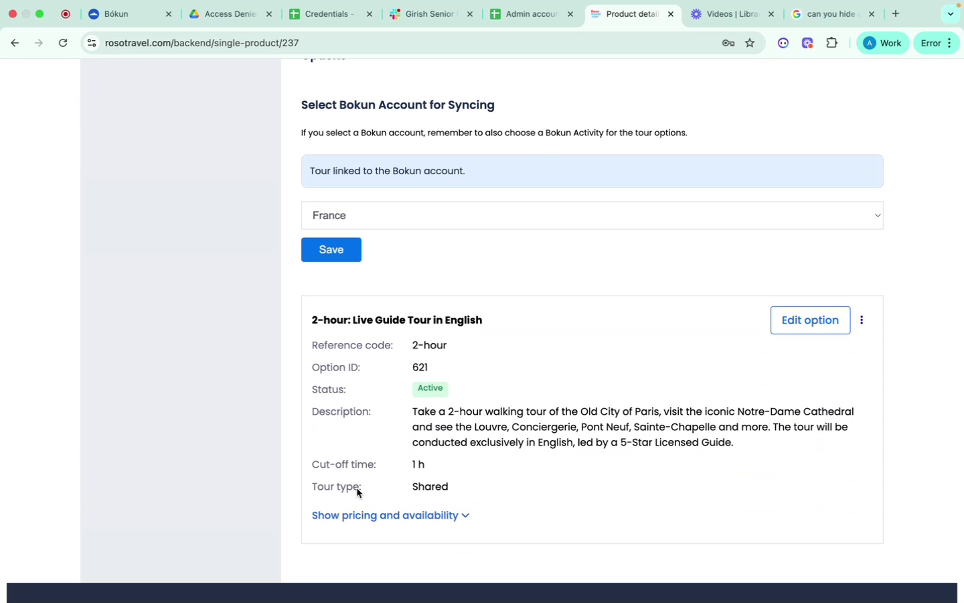This screenshot has height=603, width=964.
Task: Click the option title '2-hour: Live Guide Tour in English'
Action: (397, 320)
